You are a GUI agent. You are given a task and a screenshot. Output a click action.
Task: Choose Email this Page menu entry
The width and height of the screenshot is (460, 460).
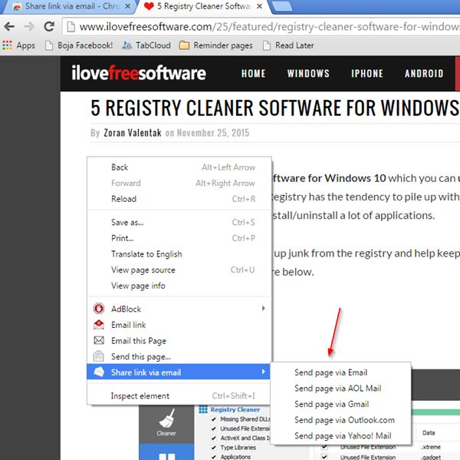click(x=179, y=341)
